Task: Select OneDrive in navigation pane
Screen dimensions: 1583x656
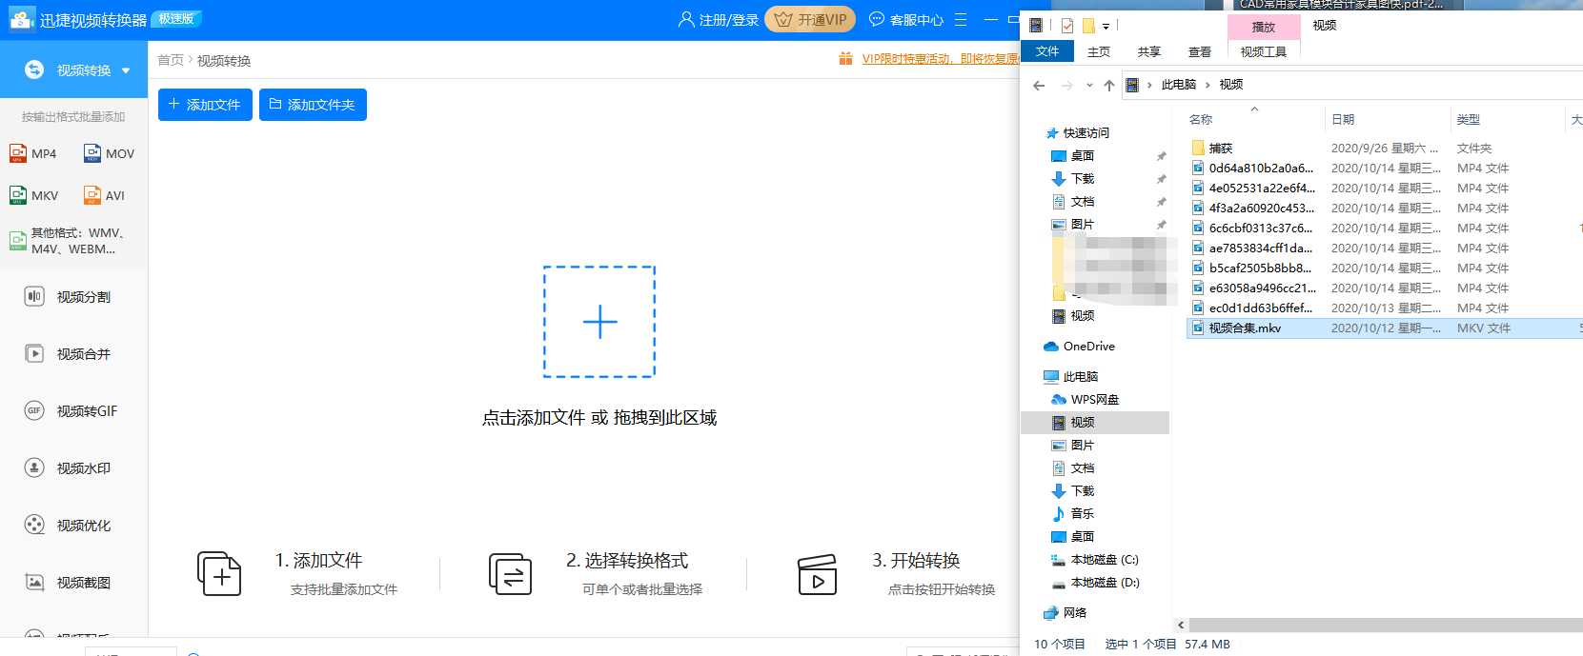Action: [1088, 347]
